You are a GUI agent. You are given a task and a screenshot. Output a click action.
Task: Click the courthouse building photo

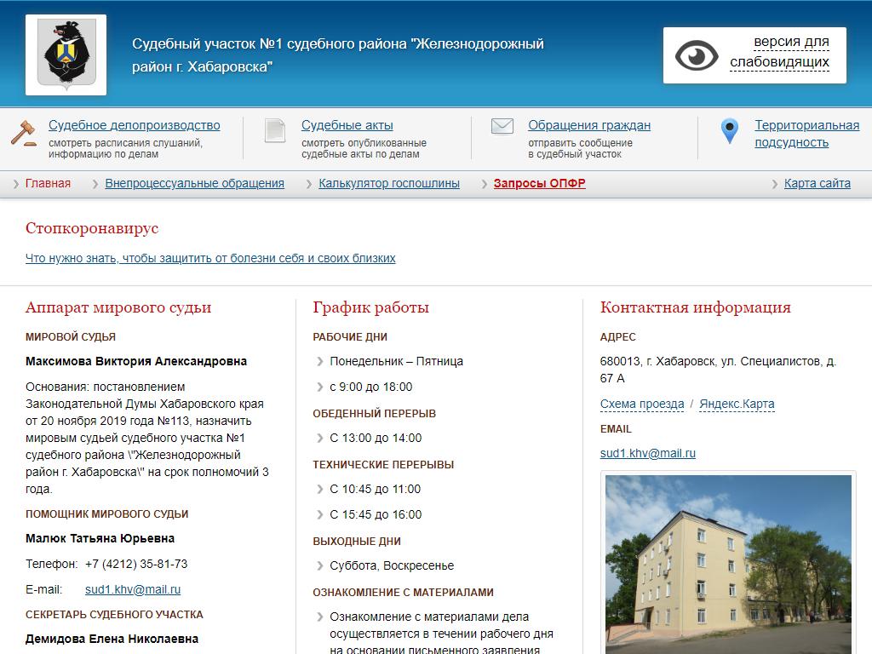coord(728,562)
